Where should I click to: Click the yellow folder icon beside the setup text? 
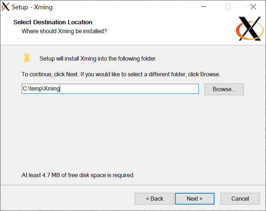point(27,58)
